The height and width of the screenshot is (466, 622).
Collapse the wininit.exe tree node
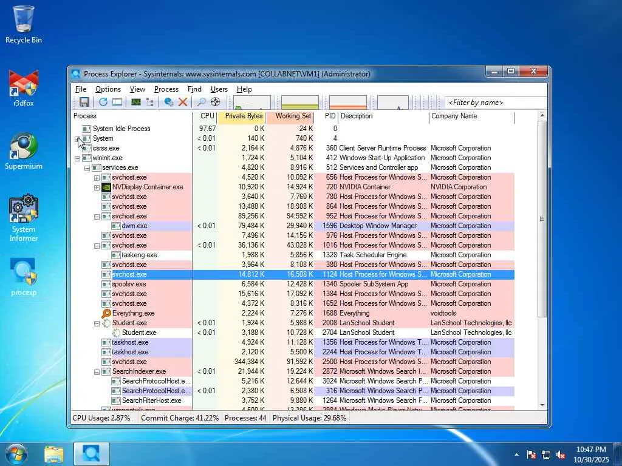[77, 158]
